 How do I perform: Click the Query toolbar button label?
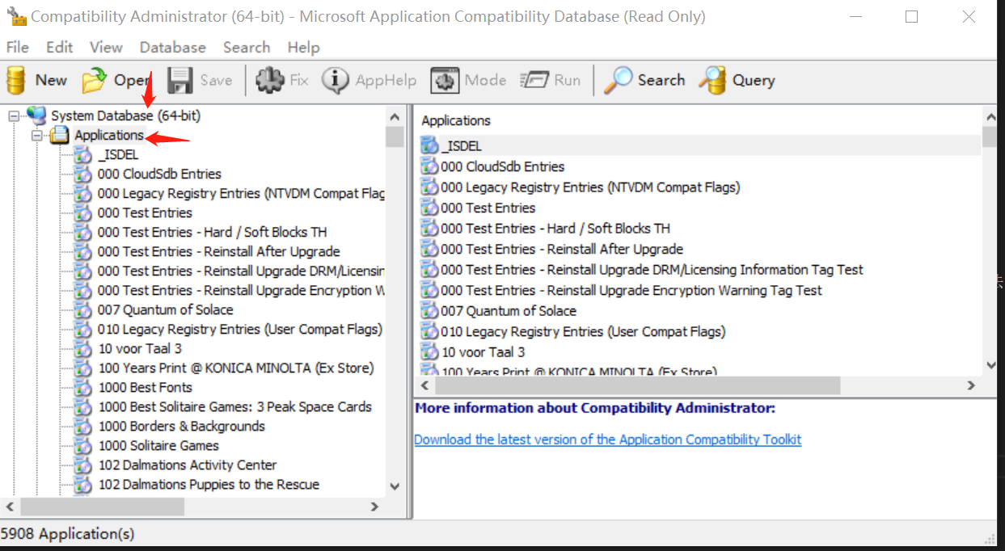point(754,80)
